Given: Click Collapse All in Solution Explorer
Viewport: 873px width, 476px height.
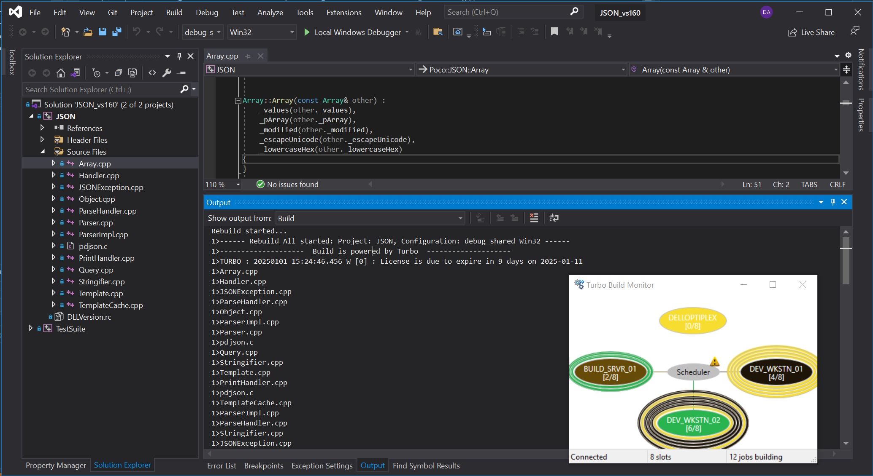Looking at the screenshot, I should point(119,73).
